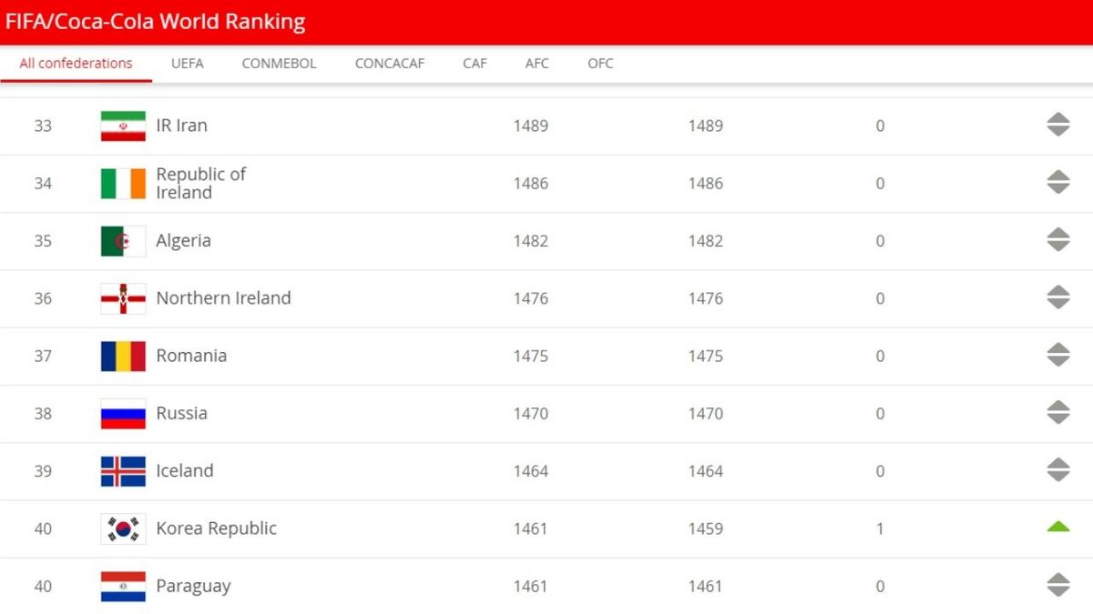Screen dimensions: 1093x614
Task: Click the Algeria flag icon
Action: (x=123, y=241)
